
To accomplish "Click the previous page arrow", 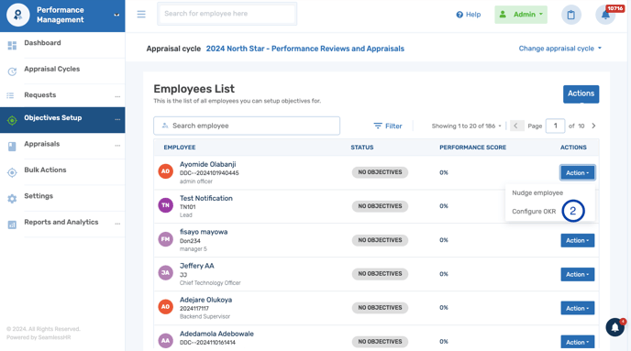I will click(516, 126).
